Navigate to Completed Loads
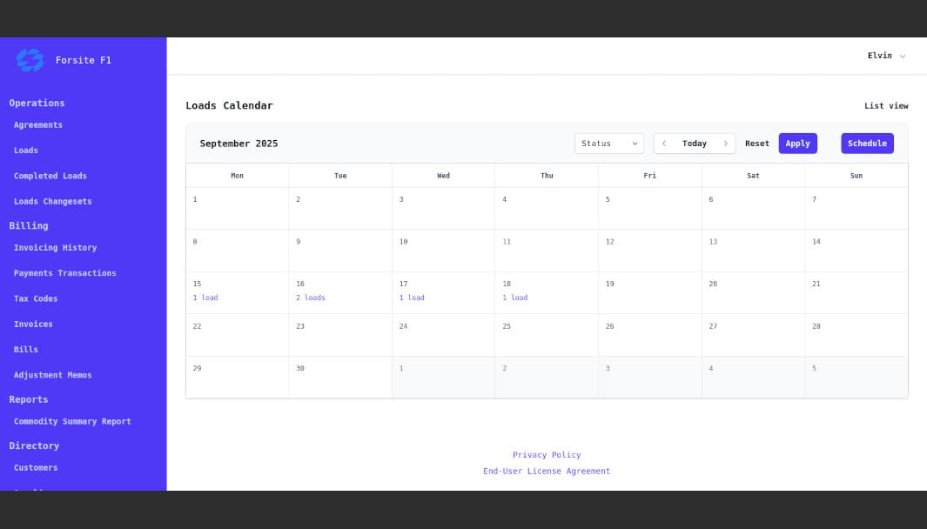This screenshot has width=927, height=529. click(50, 176)
